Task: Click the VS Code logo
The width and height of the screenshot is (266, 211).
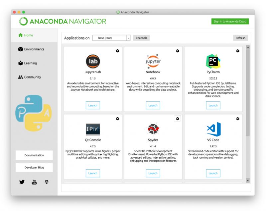Action: 213,129
